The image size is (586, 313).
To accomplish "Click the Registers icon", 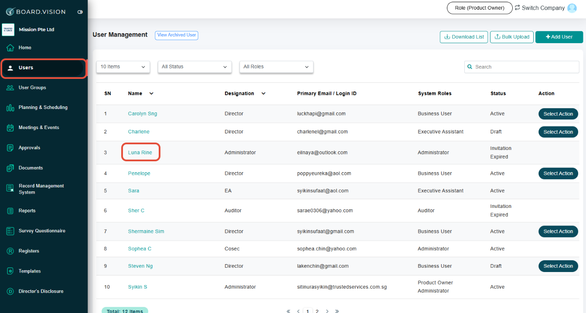I will pos(10,251).
